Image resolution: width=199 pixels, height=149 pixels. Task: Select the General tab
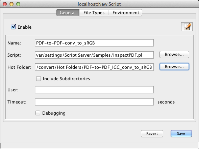pos(68,13)
